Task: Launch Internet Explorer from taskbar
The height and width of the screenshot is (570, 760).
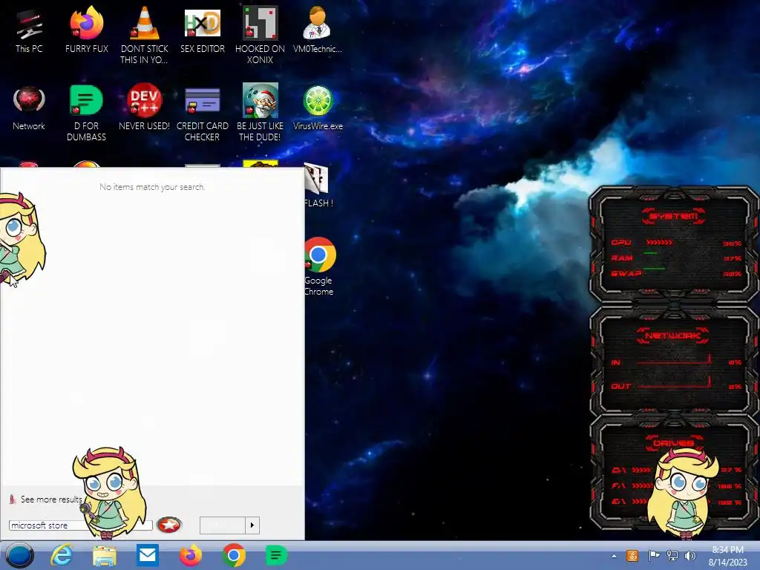Action: tap(62, 555)
